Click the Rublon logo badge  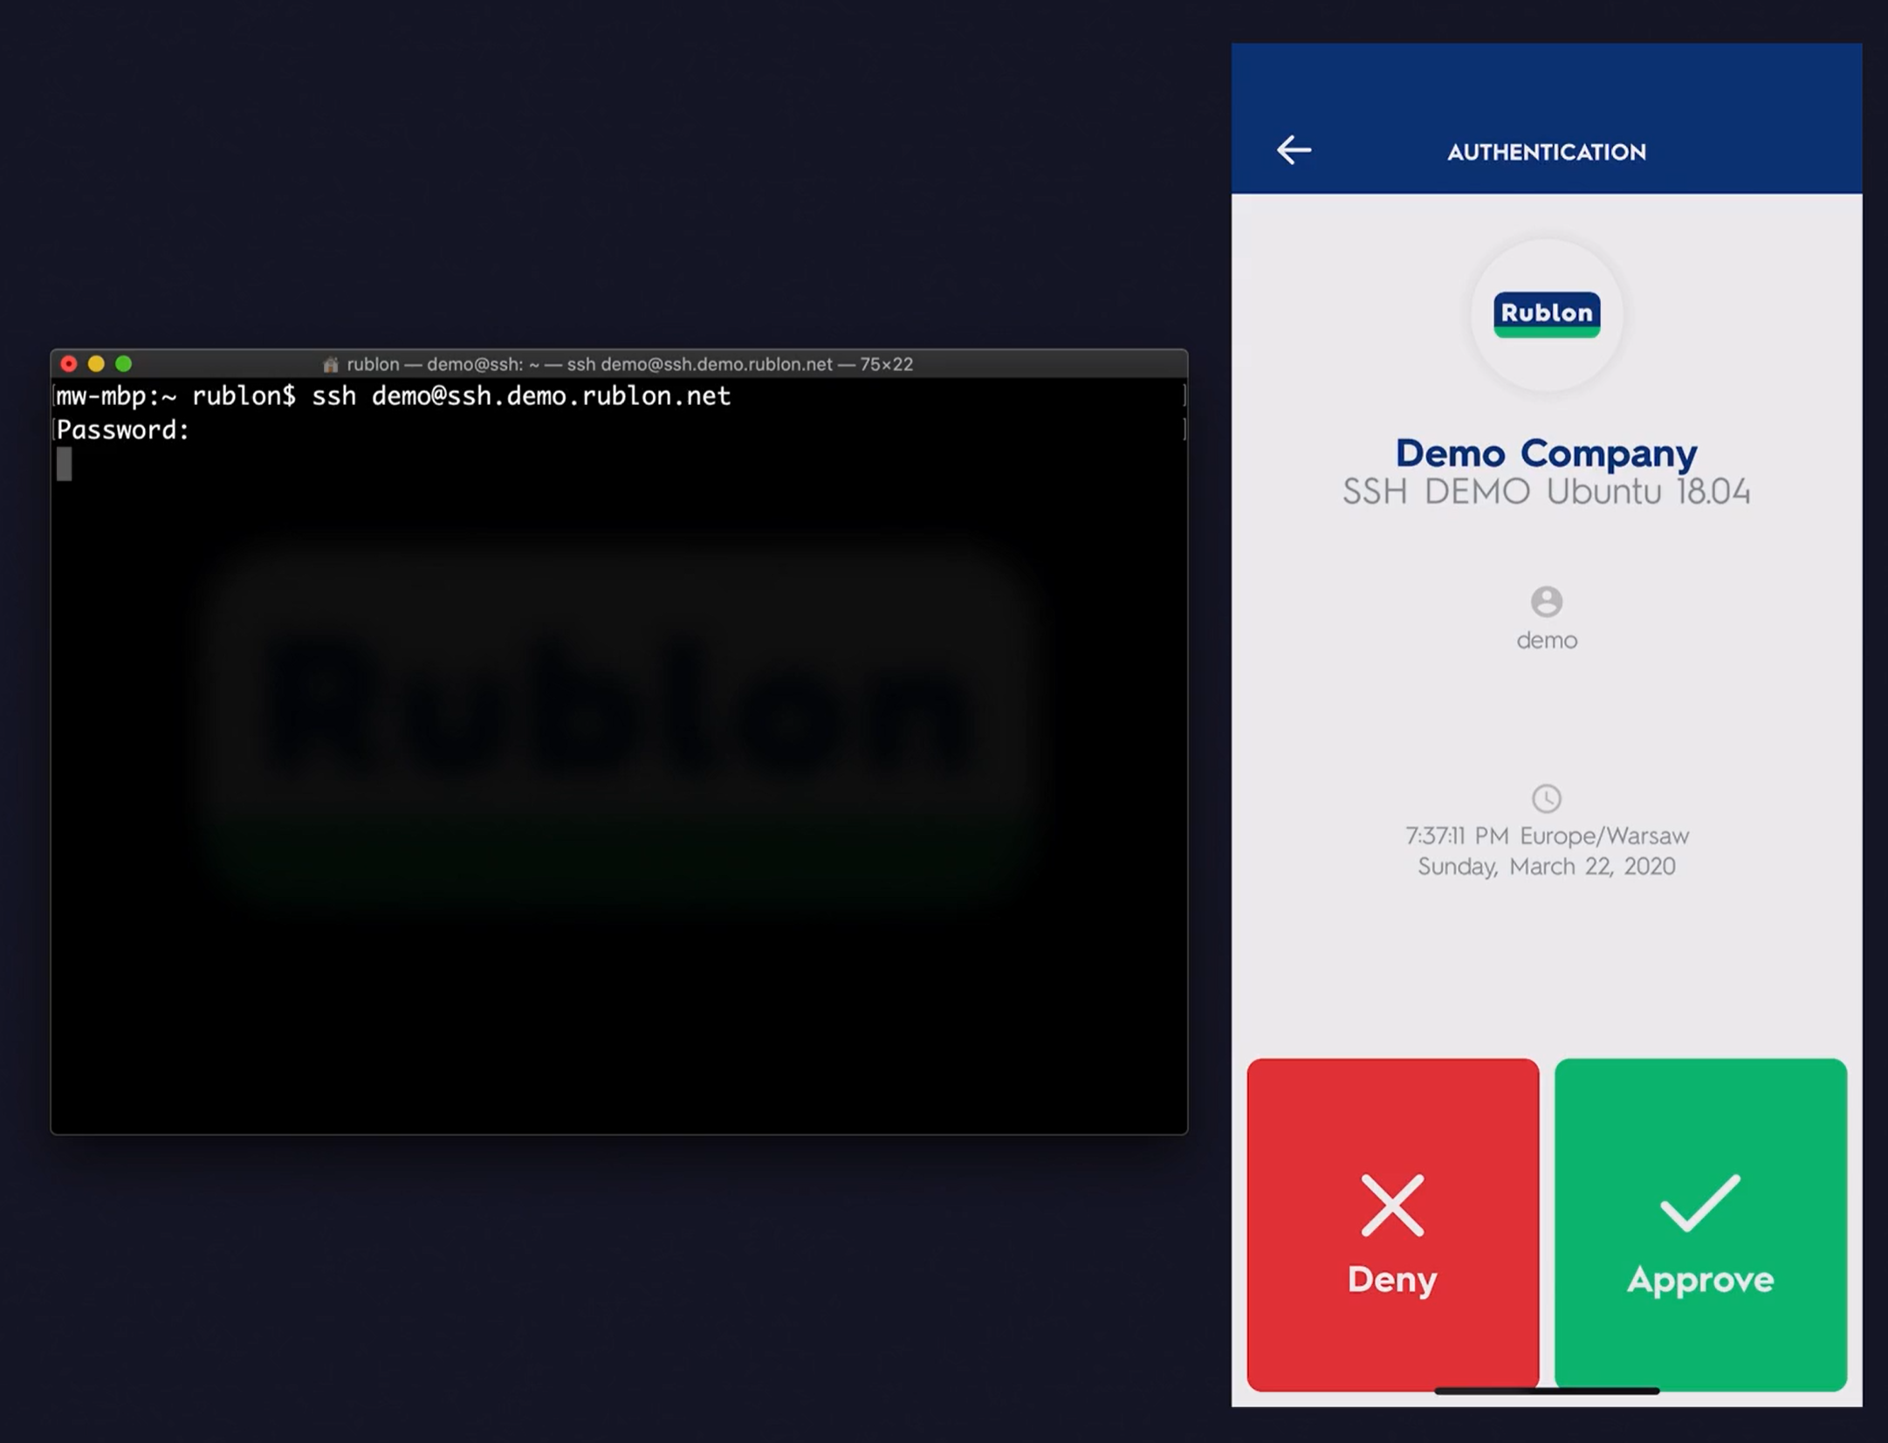(x=1546, y=314)
